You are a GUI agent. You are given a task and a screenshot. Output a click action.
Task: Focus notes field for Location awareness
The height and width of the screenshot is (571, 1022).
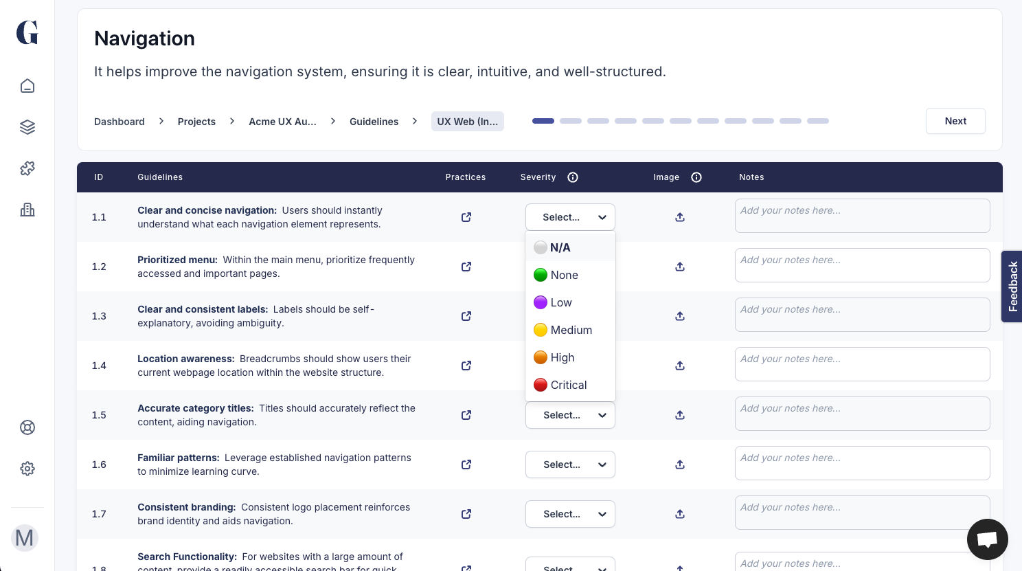pyautogui.click(x=863, y=364)
